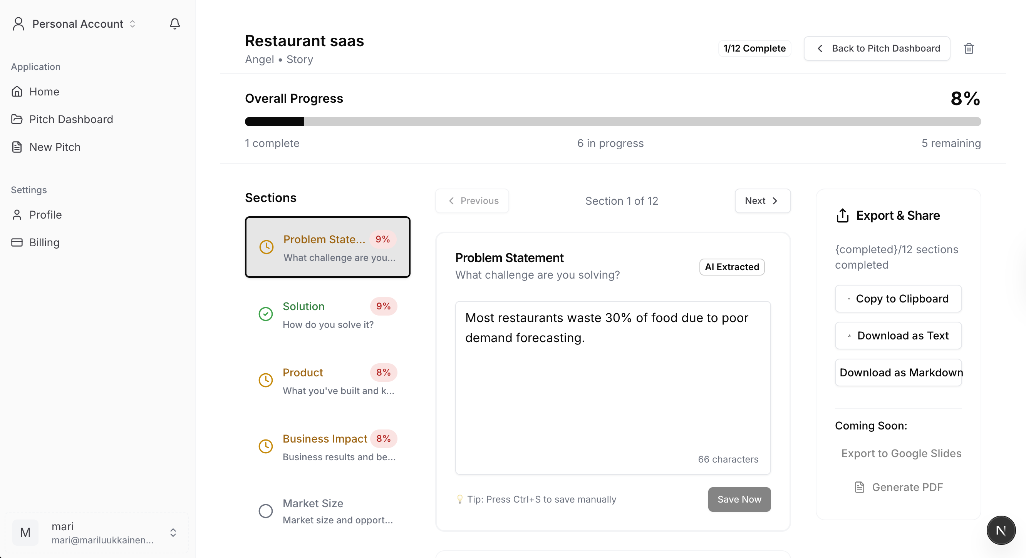
Task: Click the Market Size empty status circle
Action: point(266,511)
